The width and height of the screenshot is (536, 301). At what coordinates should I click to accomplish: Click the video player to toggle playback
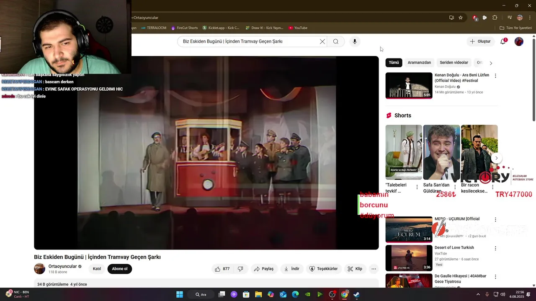pos(206,153)
